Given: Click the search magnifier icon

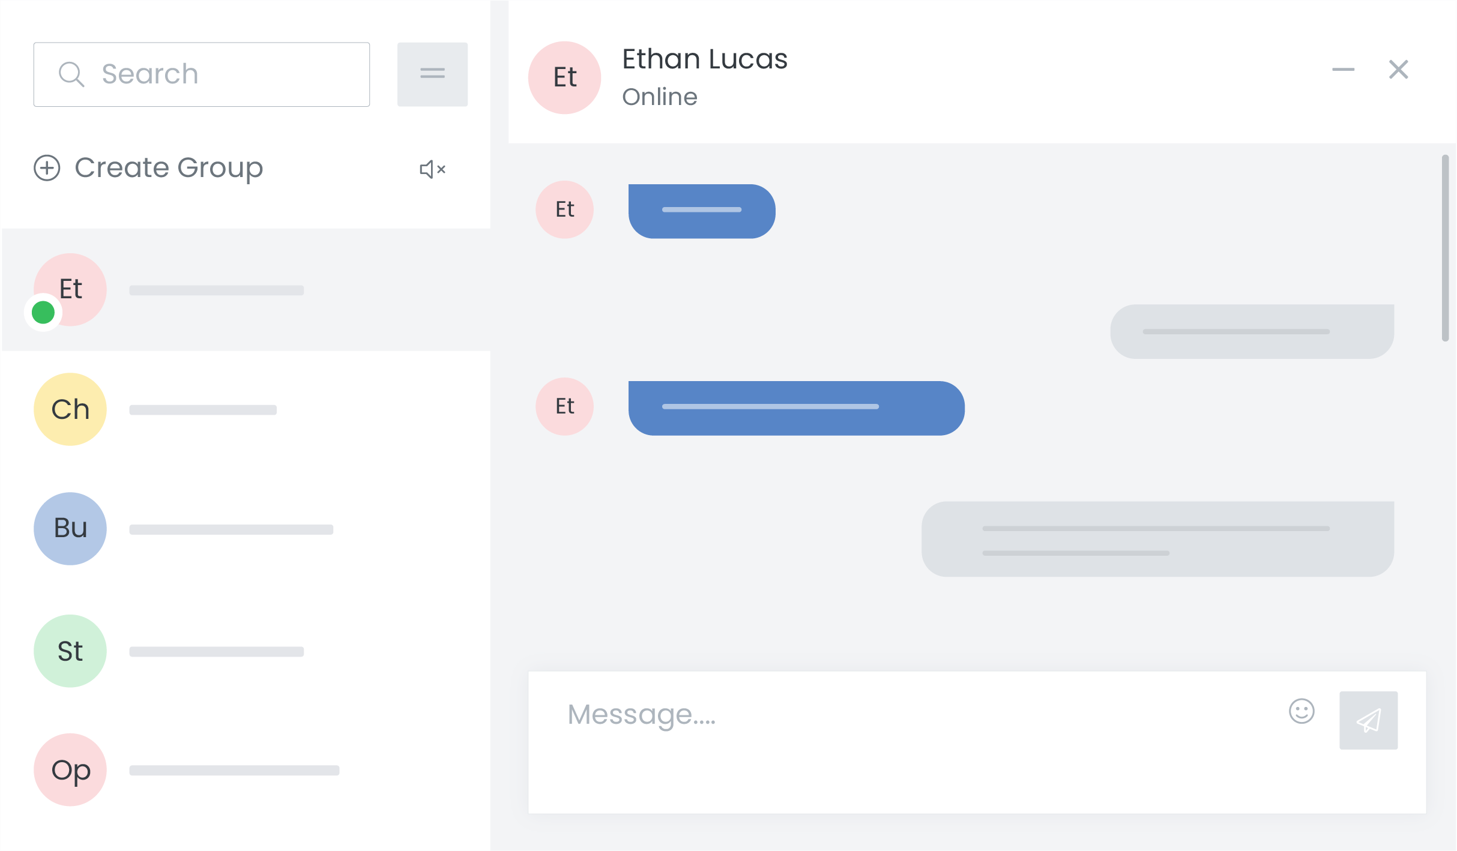Looking at the screenshot, I should click(x=71, y=74).
